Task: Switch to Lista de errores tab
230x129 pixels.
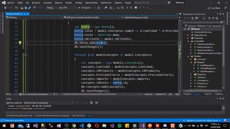Action: [78, 115]
